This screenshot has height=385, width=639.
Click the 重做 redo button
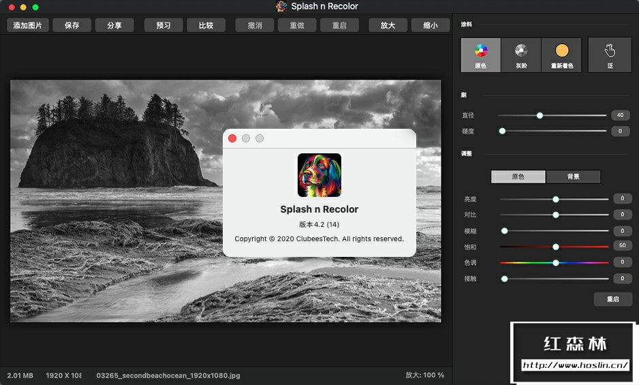297,25
